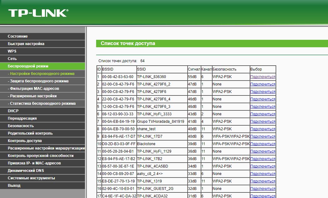Click the Сигнал column header

[x=194, y=69]
